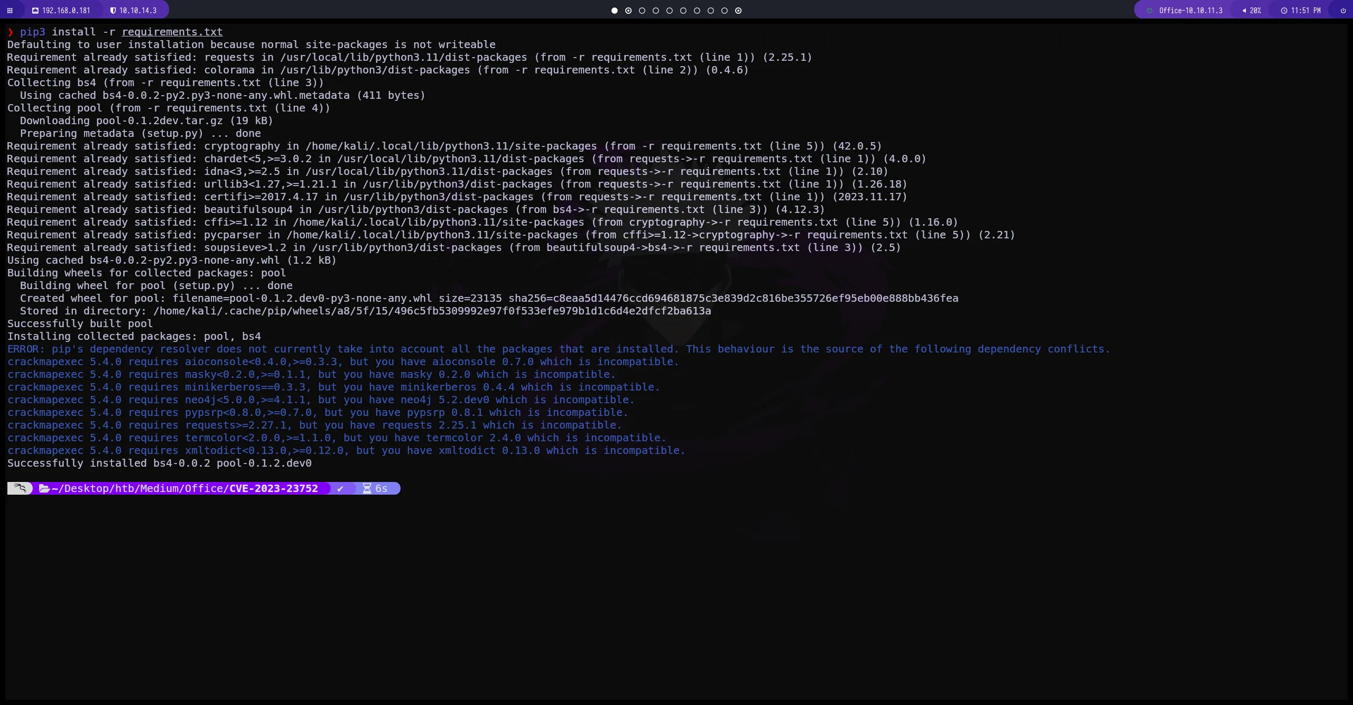Click the power button on the status bar
Image resolution: width=1353 pixels, height=705 pixels.
pyautogui.click(x=1342, y=10)
